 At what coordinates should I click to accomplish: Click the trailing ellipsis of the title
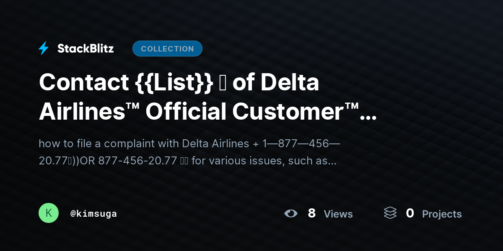(x=368, y=113)
